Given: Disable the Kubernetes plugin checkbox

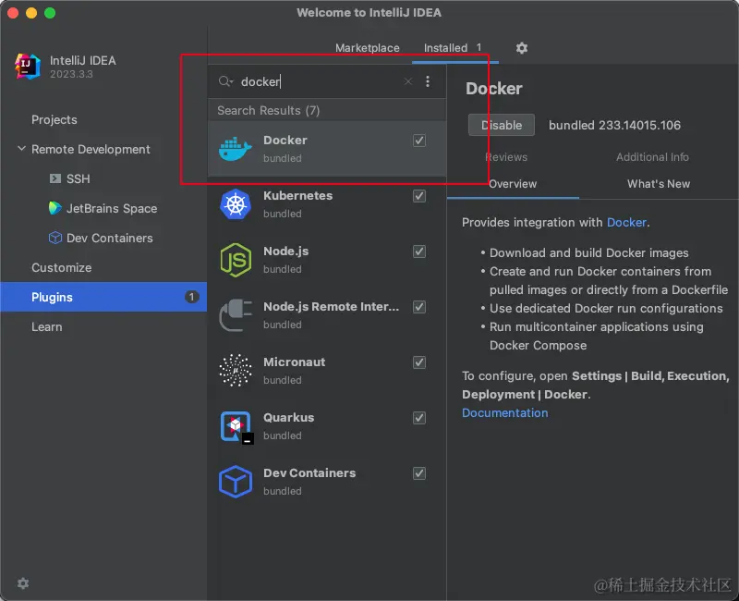Looking at the screenshot, I should 419,196.
